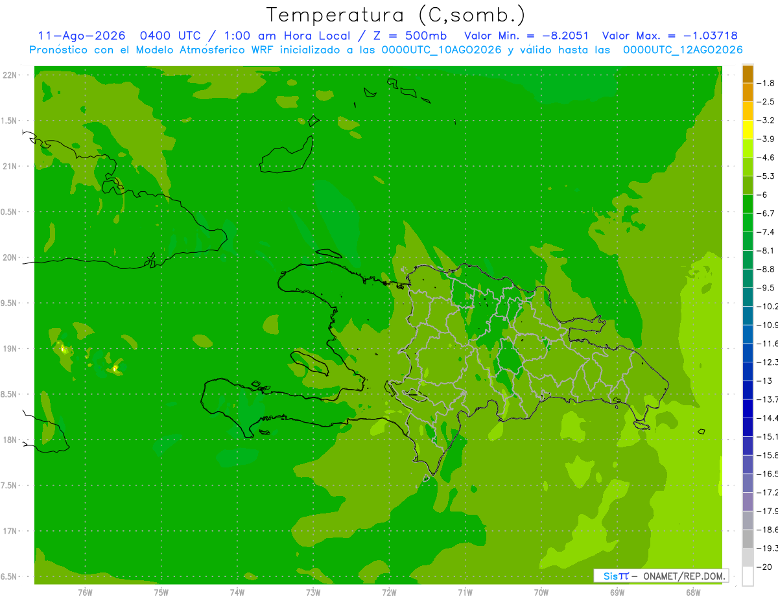This screenshot has width=778, height=601.
Task: Click the "75W" longitude label
Action: pos(161,592)
